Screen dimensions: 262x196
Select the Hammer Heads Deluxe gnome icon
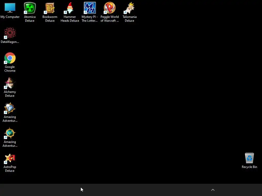70,8
